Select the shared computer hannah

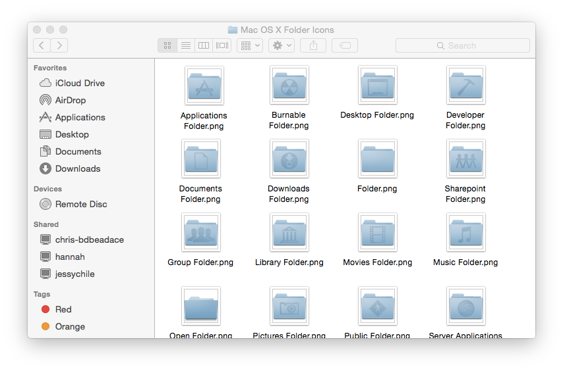coord(62,257)
